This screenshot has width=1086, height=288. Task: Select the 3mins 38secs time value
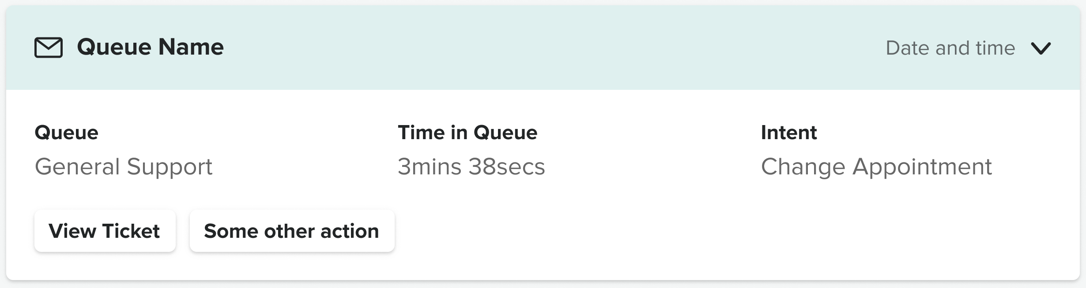click(471, 167)
